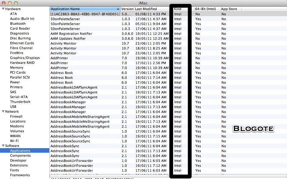Click the highlighted Kind column header
Image resolution: width=287 pixels, height=179 pixels.
[x=179, y=9]
